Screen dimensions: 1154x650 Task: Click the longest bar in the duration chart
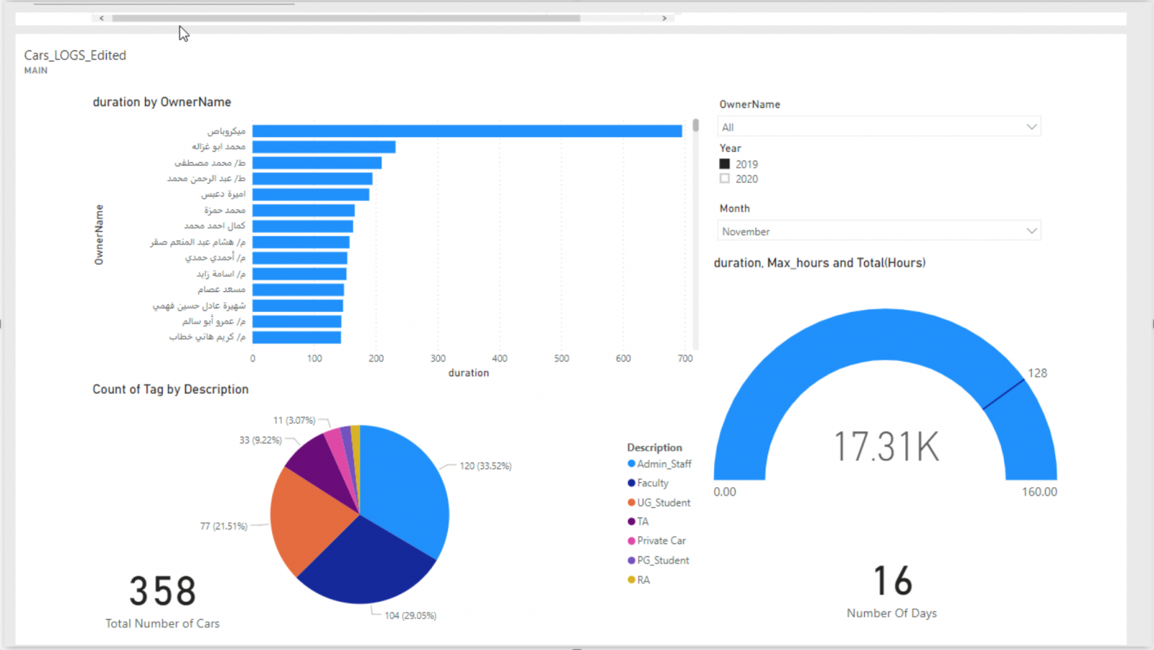(x=467, y=131)
